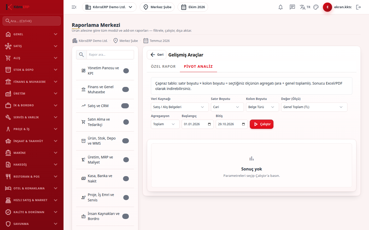Click the user avatar E
Viewport: 369px width, 230px height.
[327, 7]
